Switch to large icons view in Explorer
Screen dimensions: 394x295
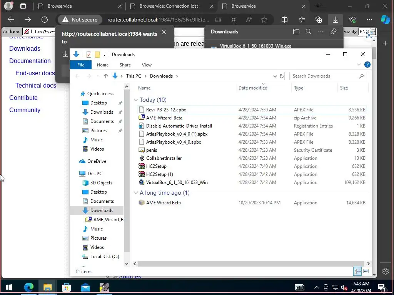(x=366, y=271)
